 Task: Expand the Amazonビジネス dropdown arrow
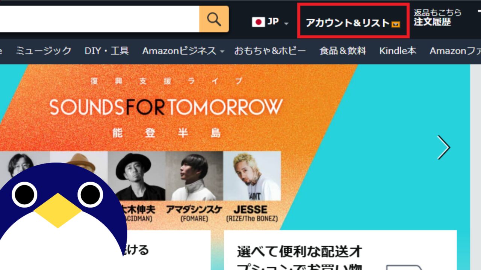[222, 52]
